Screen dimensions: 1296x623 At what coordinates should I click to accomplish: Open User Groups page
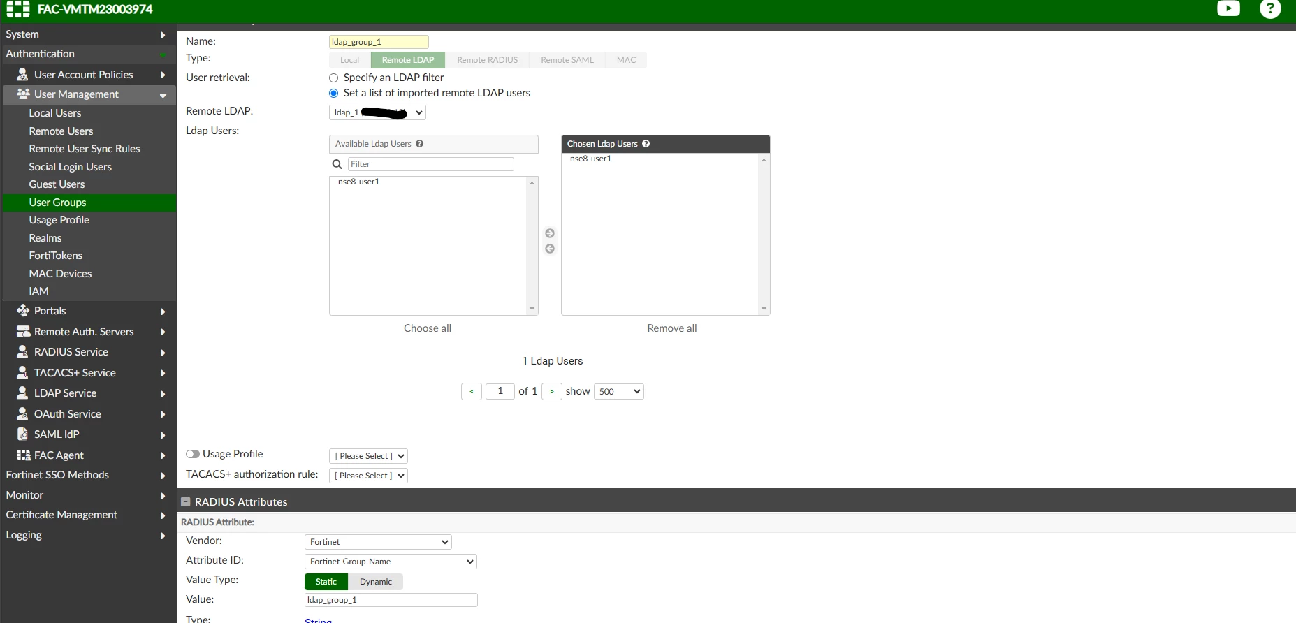89,203
